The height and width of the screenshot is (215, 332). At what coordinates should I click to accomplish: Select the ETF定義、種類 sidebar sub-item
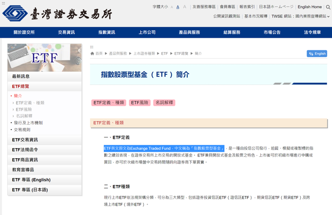tap(30, 103)
